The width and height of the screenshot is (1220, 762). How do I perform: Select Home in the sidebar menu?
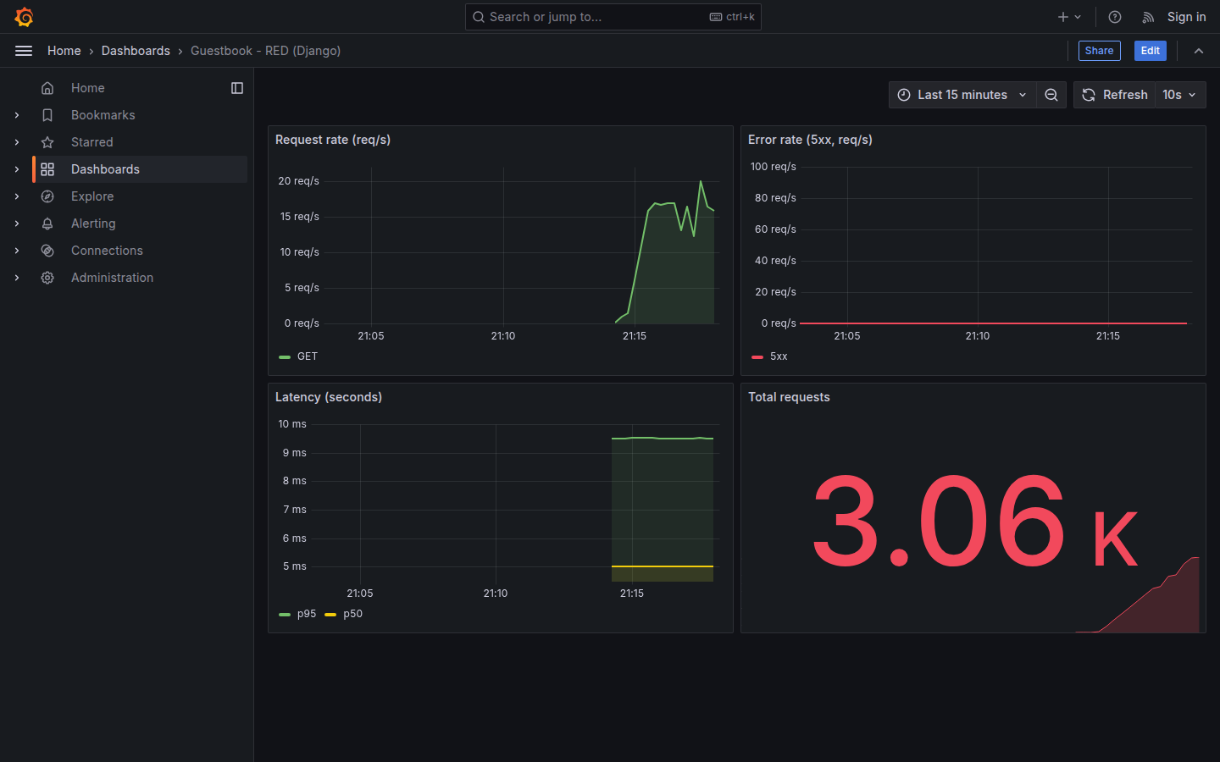point(88,88)
